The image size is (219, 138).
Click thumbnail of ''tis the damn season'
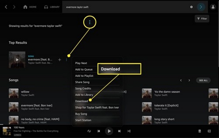point(147,93)
